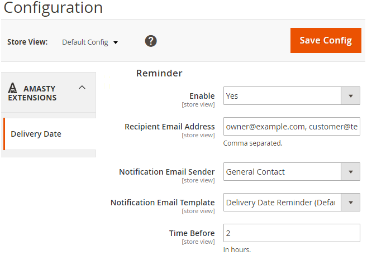Click the Save Config button
Screen dimensions: 367x260
326,40
